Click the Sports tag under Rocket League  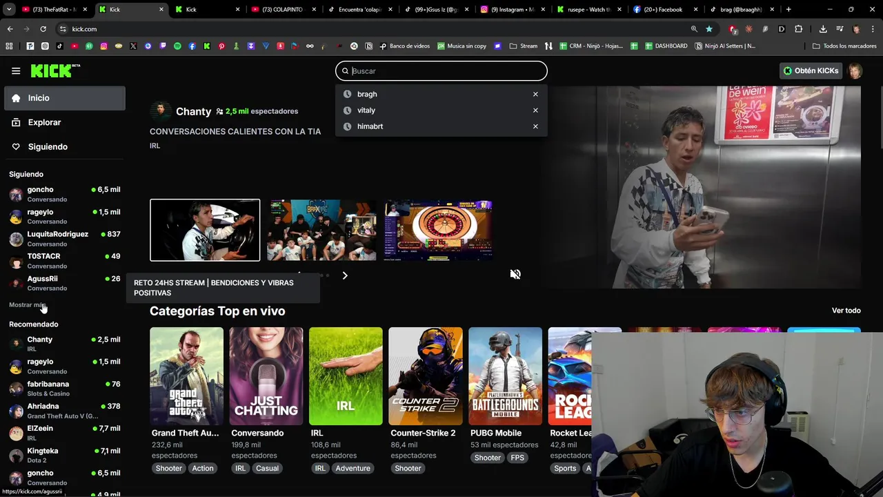(565, 468)
